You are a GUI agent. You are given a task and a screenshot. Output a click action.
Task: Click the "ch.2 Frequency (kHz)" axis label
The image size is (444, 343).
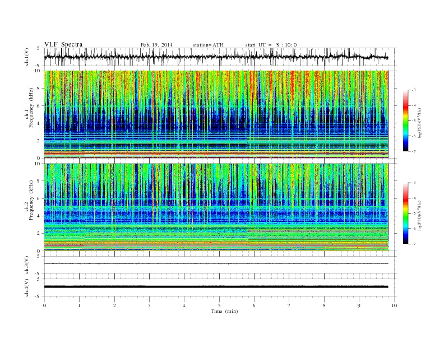tap(29, 200)
